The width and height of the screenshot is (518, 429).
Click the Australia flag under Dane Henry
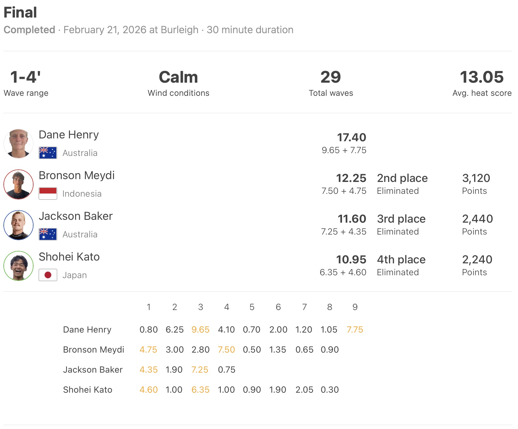[48, 153]
